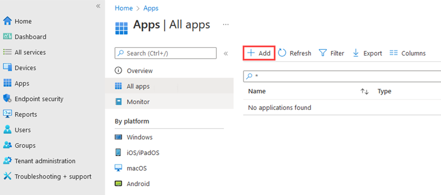This screenshot has width=441, height=195.
Task: Open the Filter option in toolbar
Action: click(332, 53)
